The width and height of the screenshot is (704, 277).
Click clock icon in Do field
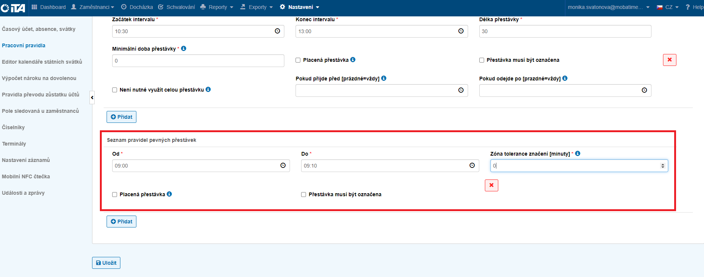[x=472, y=166]
